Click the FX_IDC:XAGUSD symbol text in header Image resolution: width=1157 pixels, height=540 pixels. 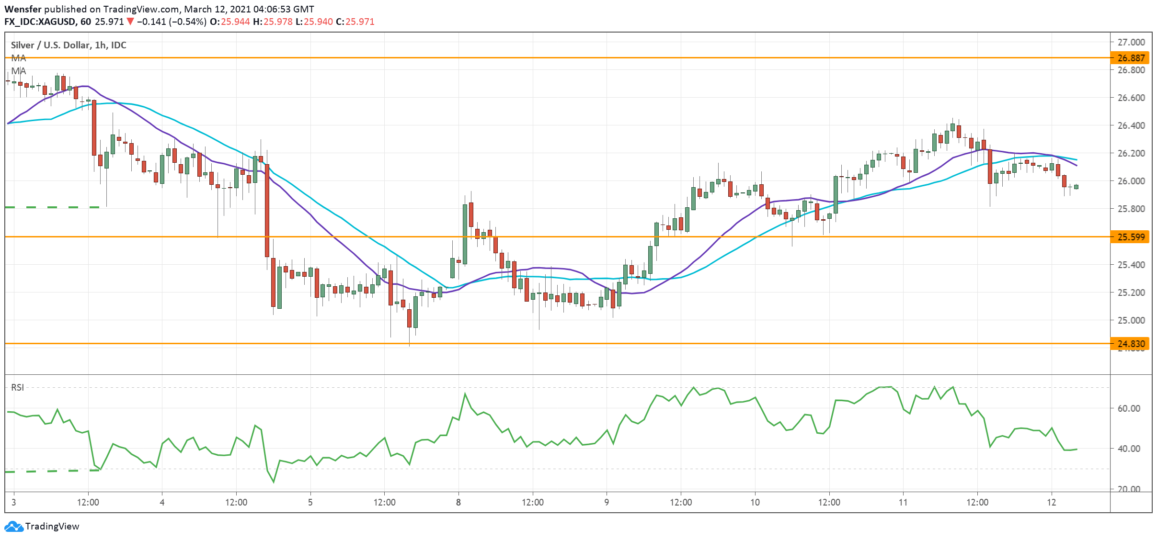[x=40, y=22]
